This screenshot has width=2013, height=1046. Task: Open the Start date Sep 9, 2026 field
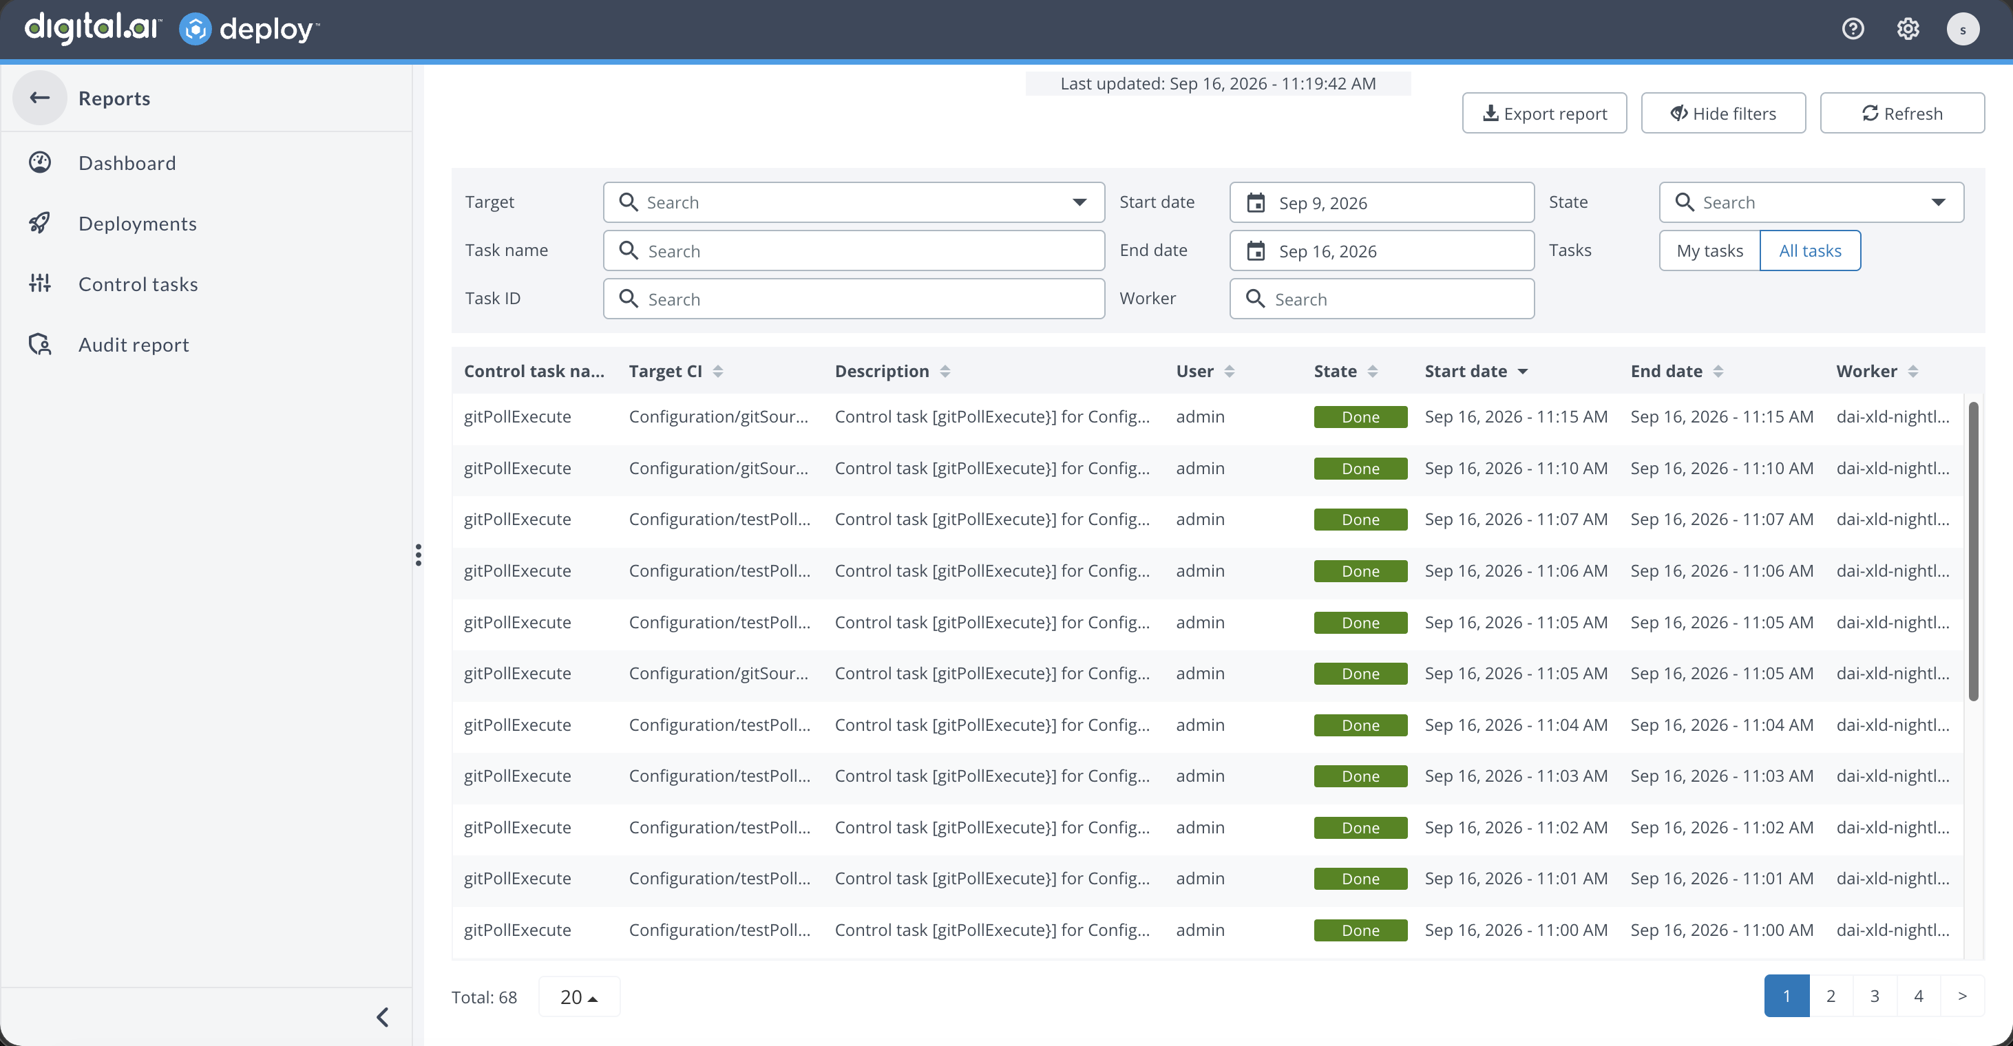click(x=1382, y=202)
